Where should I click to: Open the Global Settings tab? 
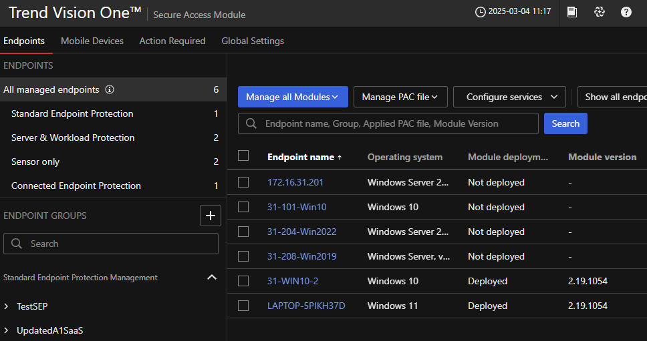253,41
